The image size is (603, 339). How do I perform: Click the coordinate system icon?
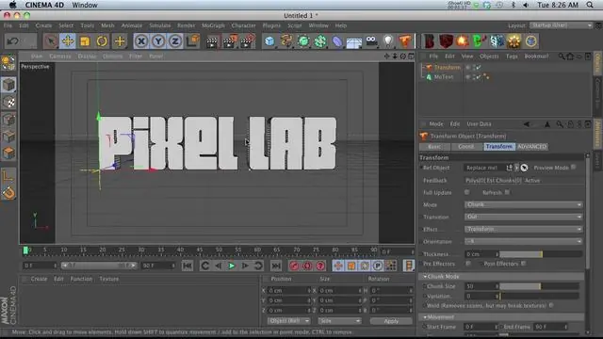192,41
